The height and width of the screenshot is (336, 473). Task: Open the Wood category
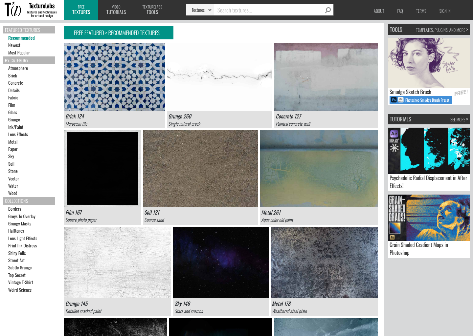tap(13, 193)
